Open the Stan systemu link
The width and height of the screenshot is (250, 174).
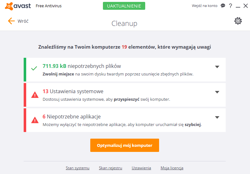pos(77,168)
